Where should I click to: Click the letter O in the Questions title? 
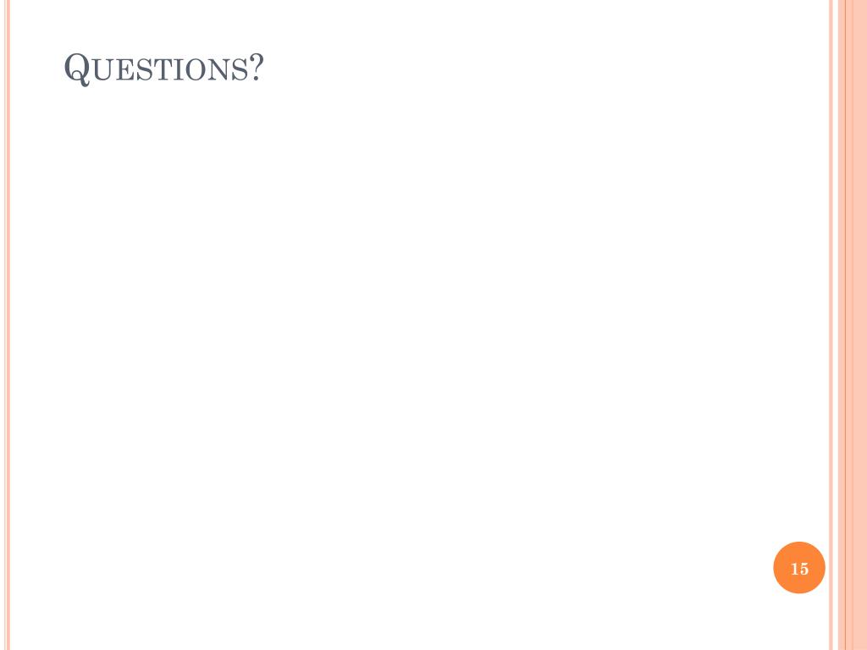click(x=196, y=71)
